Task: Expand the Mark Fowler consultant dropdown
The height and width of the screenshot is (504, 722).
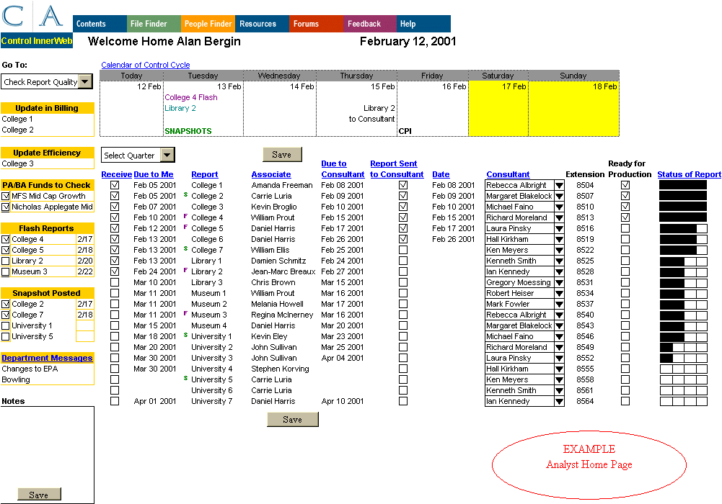Action: [x=559, y=304]
